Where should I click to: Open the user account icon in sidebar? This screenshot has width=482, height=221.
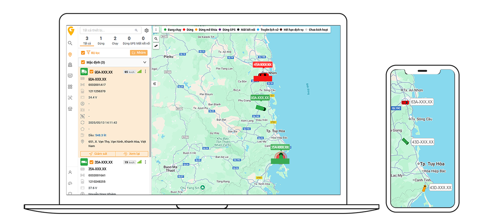[70, 172]
